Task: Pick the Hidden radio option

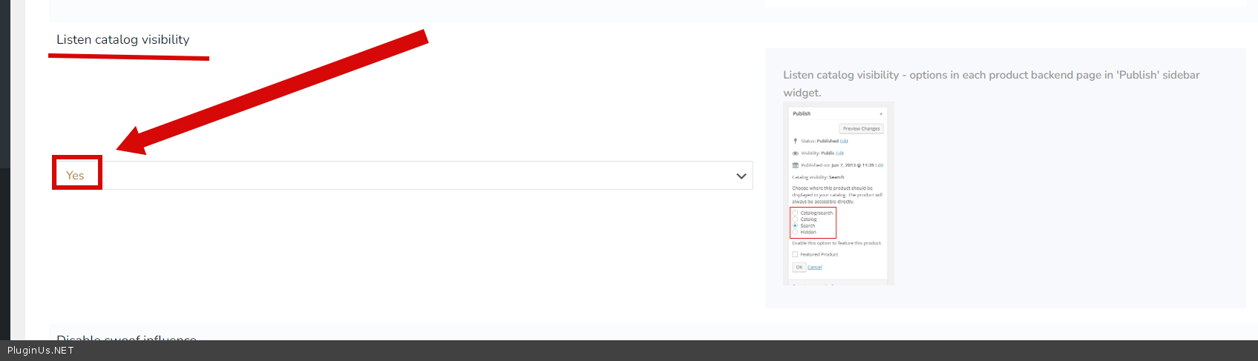Action: tap(796, 232)
